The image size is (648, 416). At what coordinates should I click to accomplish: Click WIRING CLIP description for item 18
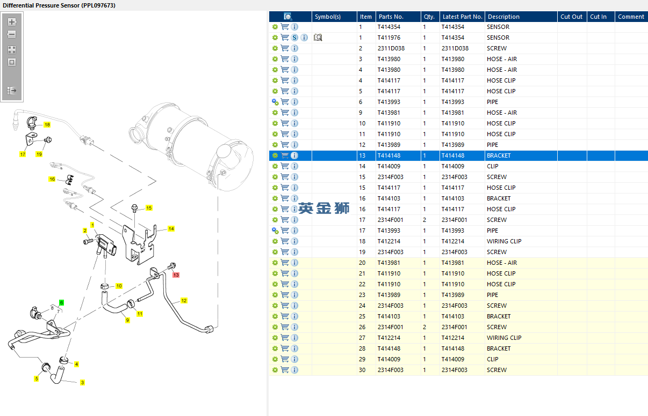(504, 241)
